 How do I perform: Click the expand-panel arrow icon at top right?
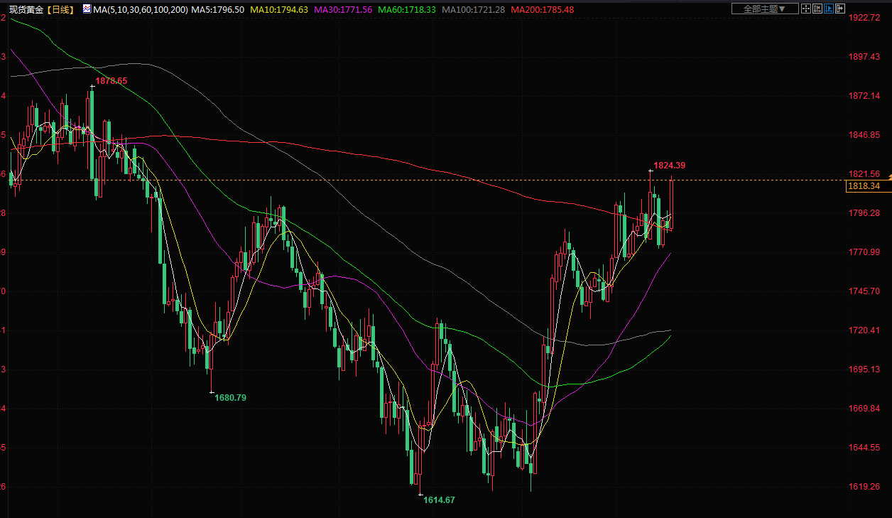pos(841,9)
